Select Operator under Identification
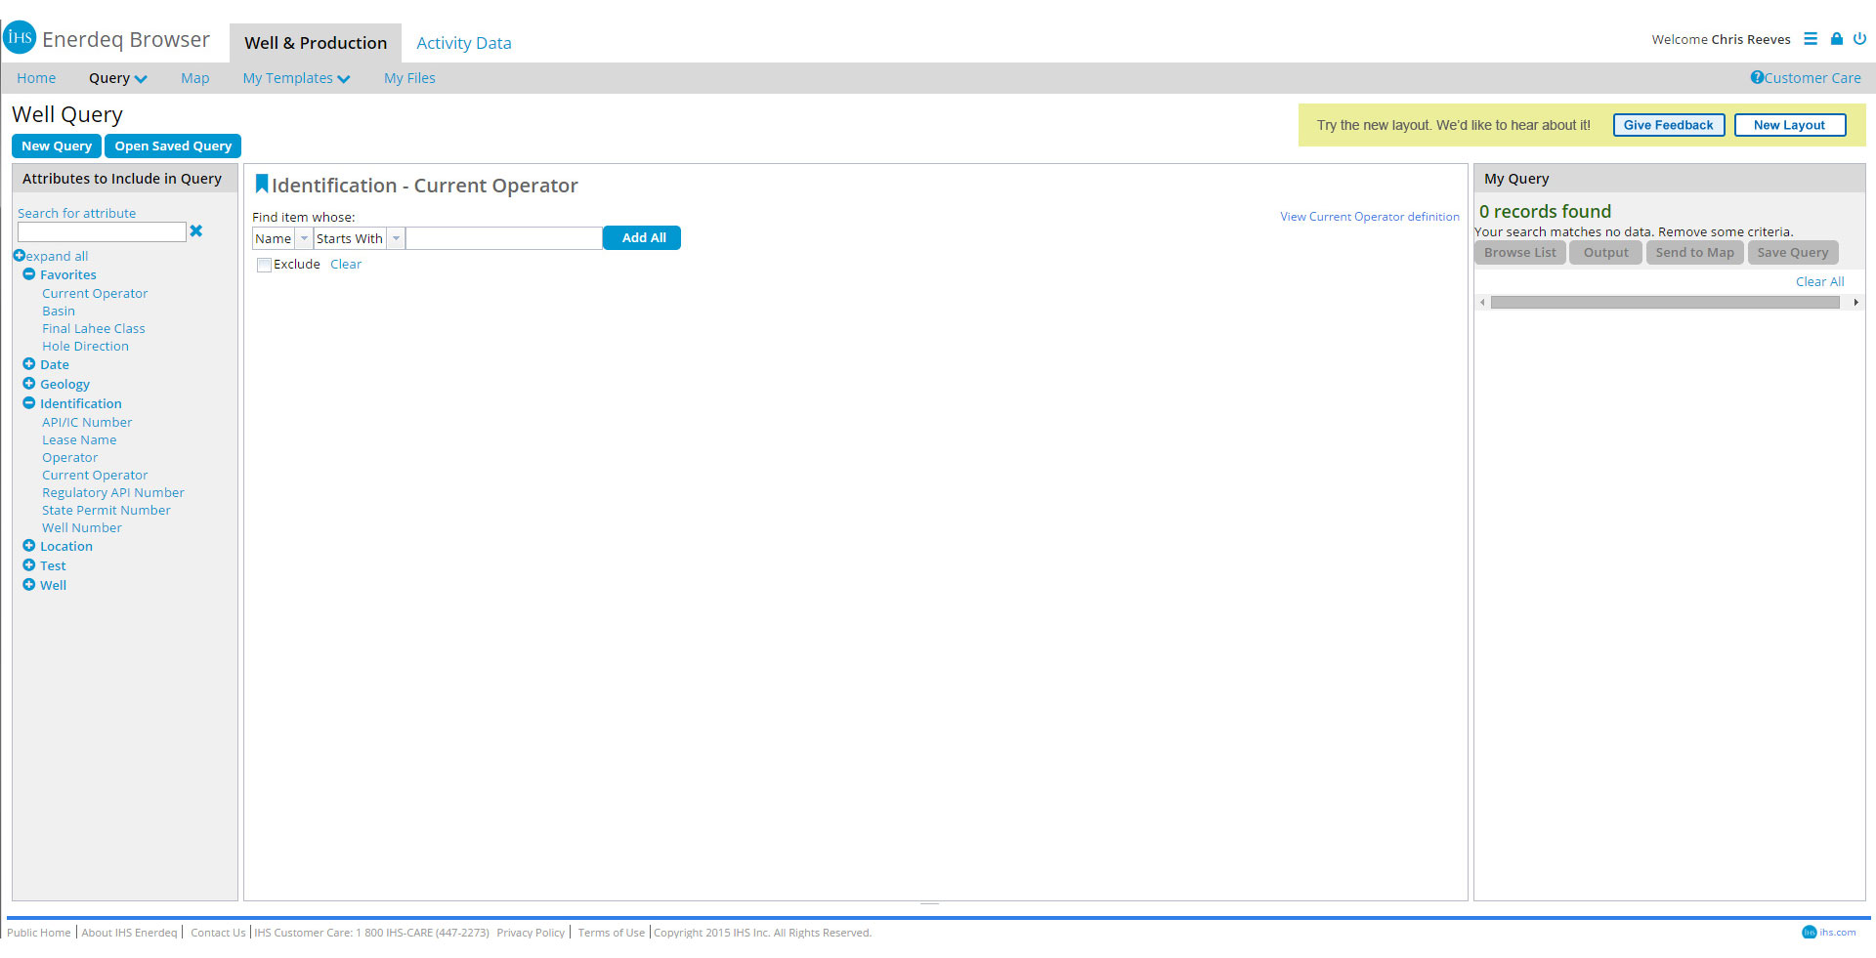The height and width of the screenshot is (958, 1876). (x=69, y=457)
